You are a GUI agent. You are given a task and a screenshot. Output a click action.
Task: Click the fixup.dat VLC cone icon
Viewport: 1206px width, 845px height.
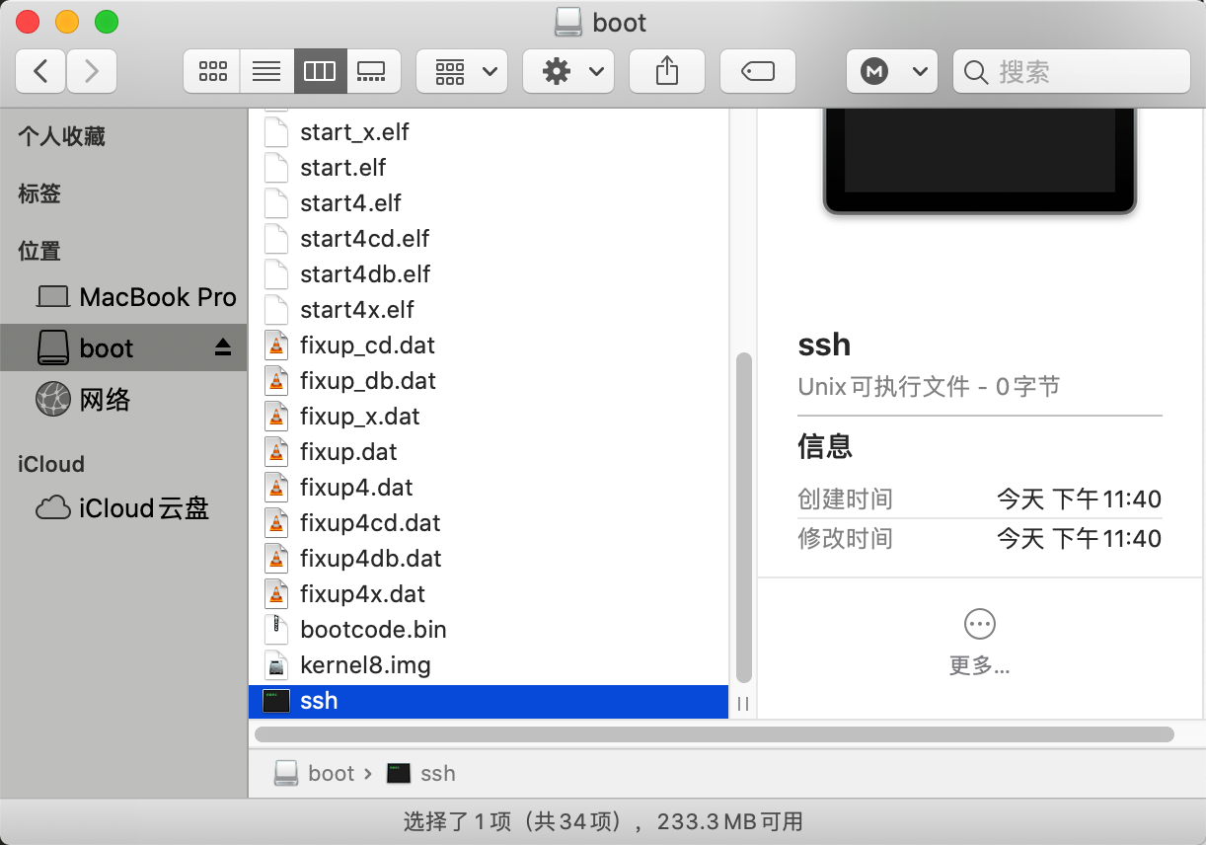277,452
